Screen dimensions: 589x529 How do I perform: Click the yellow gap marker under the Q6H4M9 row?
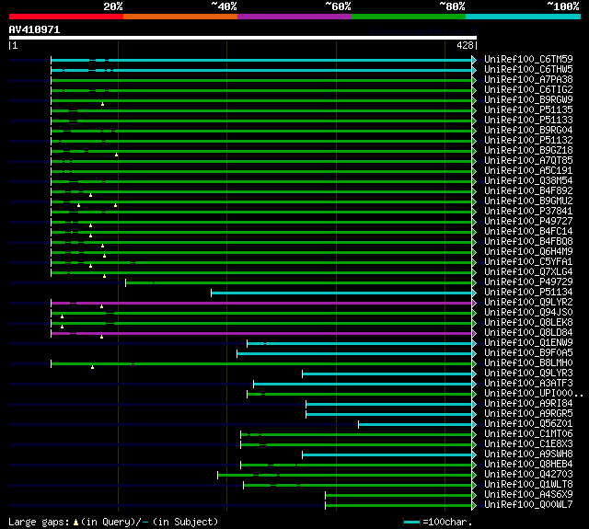(x=104, y=256)
